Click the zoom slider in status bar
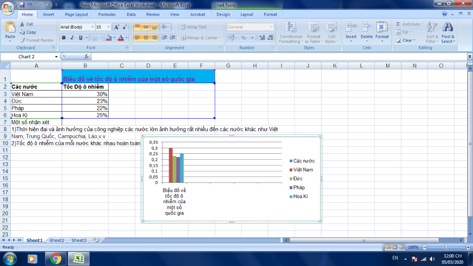 (x=445, y=248)
